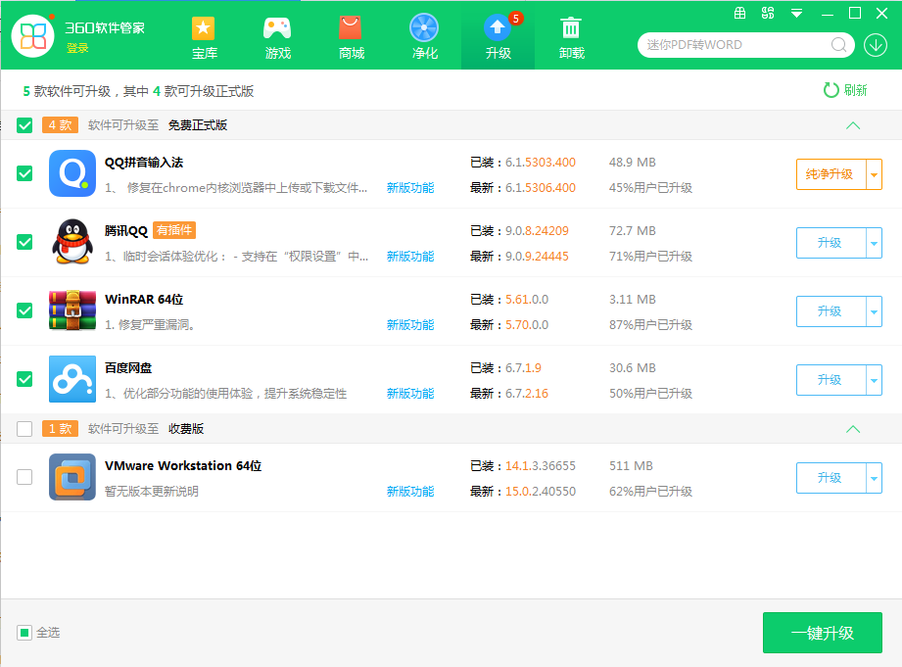
Task: Open 新版功能 link for VMware Workstation
Action: tap(410, 491)
